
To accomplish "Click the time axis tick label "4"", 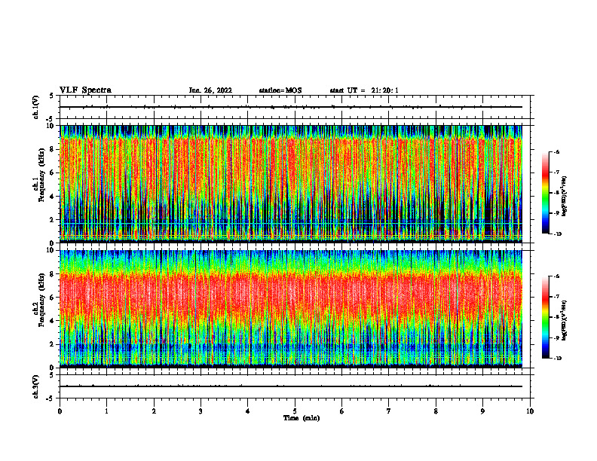I will point(248,411).
